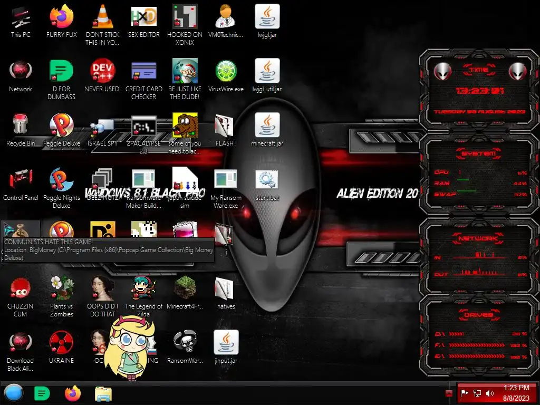The image size is (540, 405).
Task: Launch Plants vs Zombies shortcut
Action: pyautogui.click(x=61, y=288)
